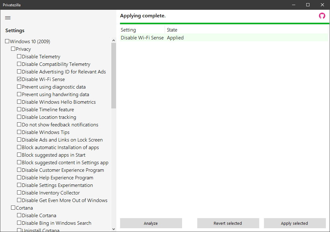Minimize the Privatezilla window
330x232 pixels.
tap(293, 5)
